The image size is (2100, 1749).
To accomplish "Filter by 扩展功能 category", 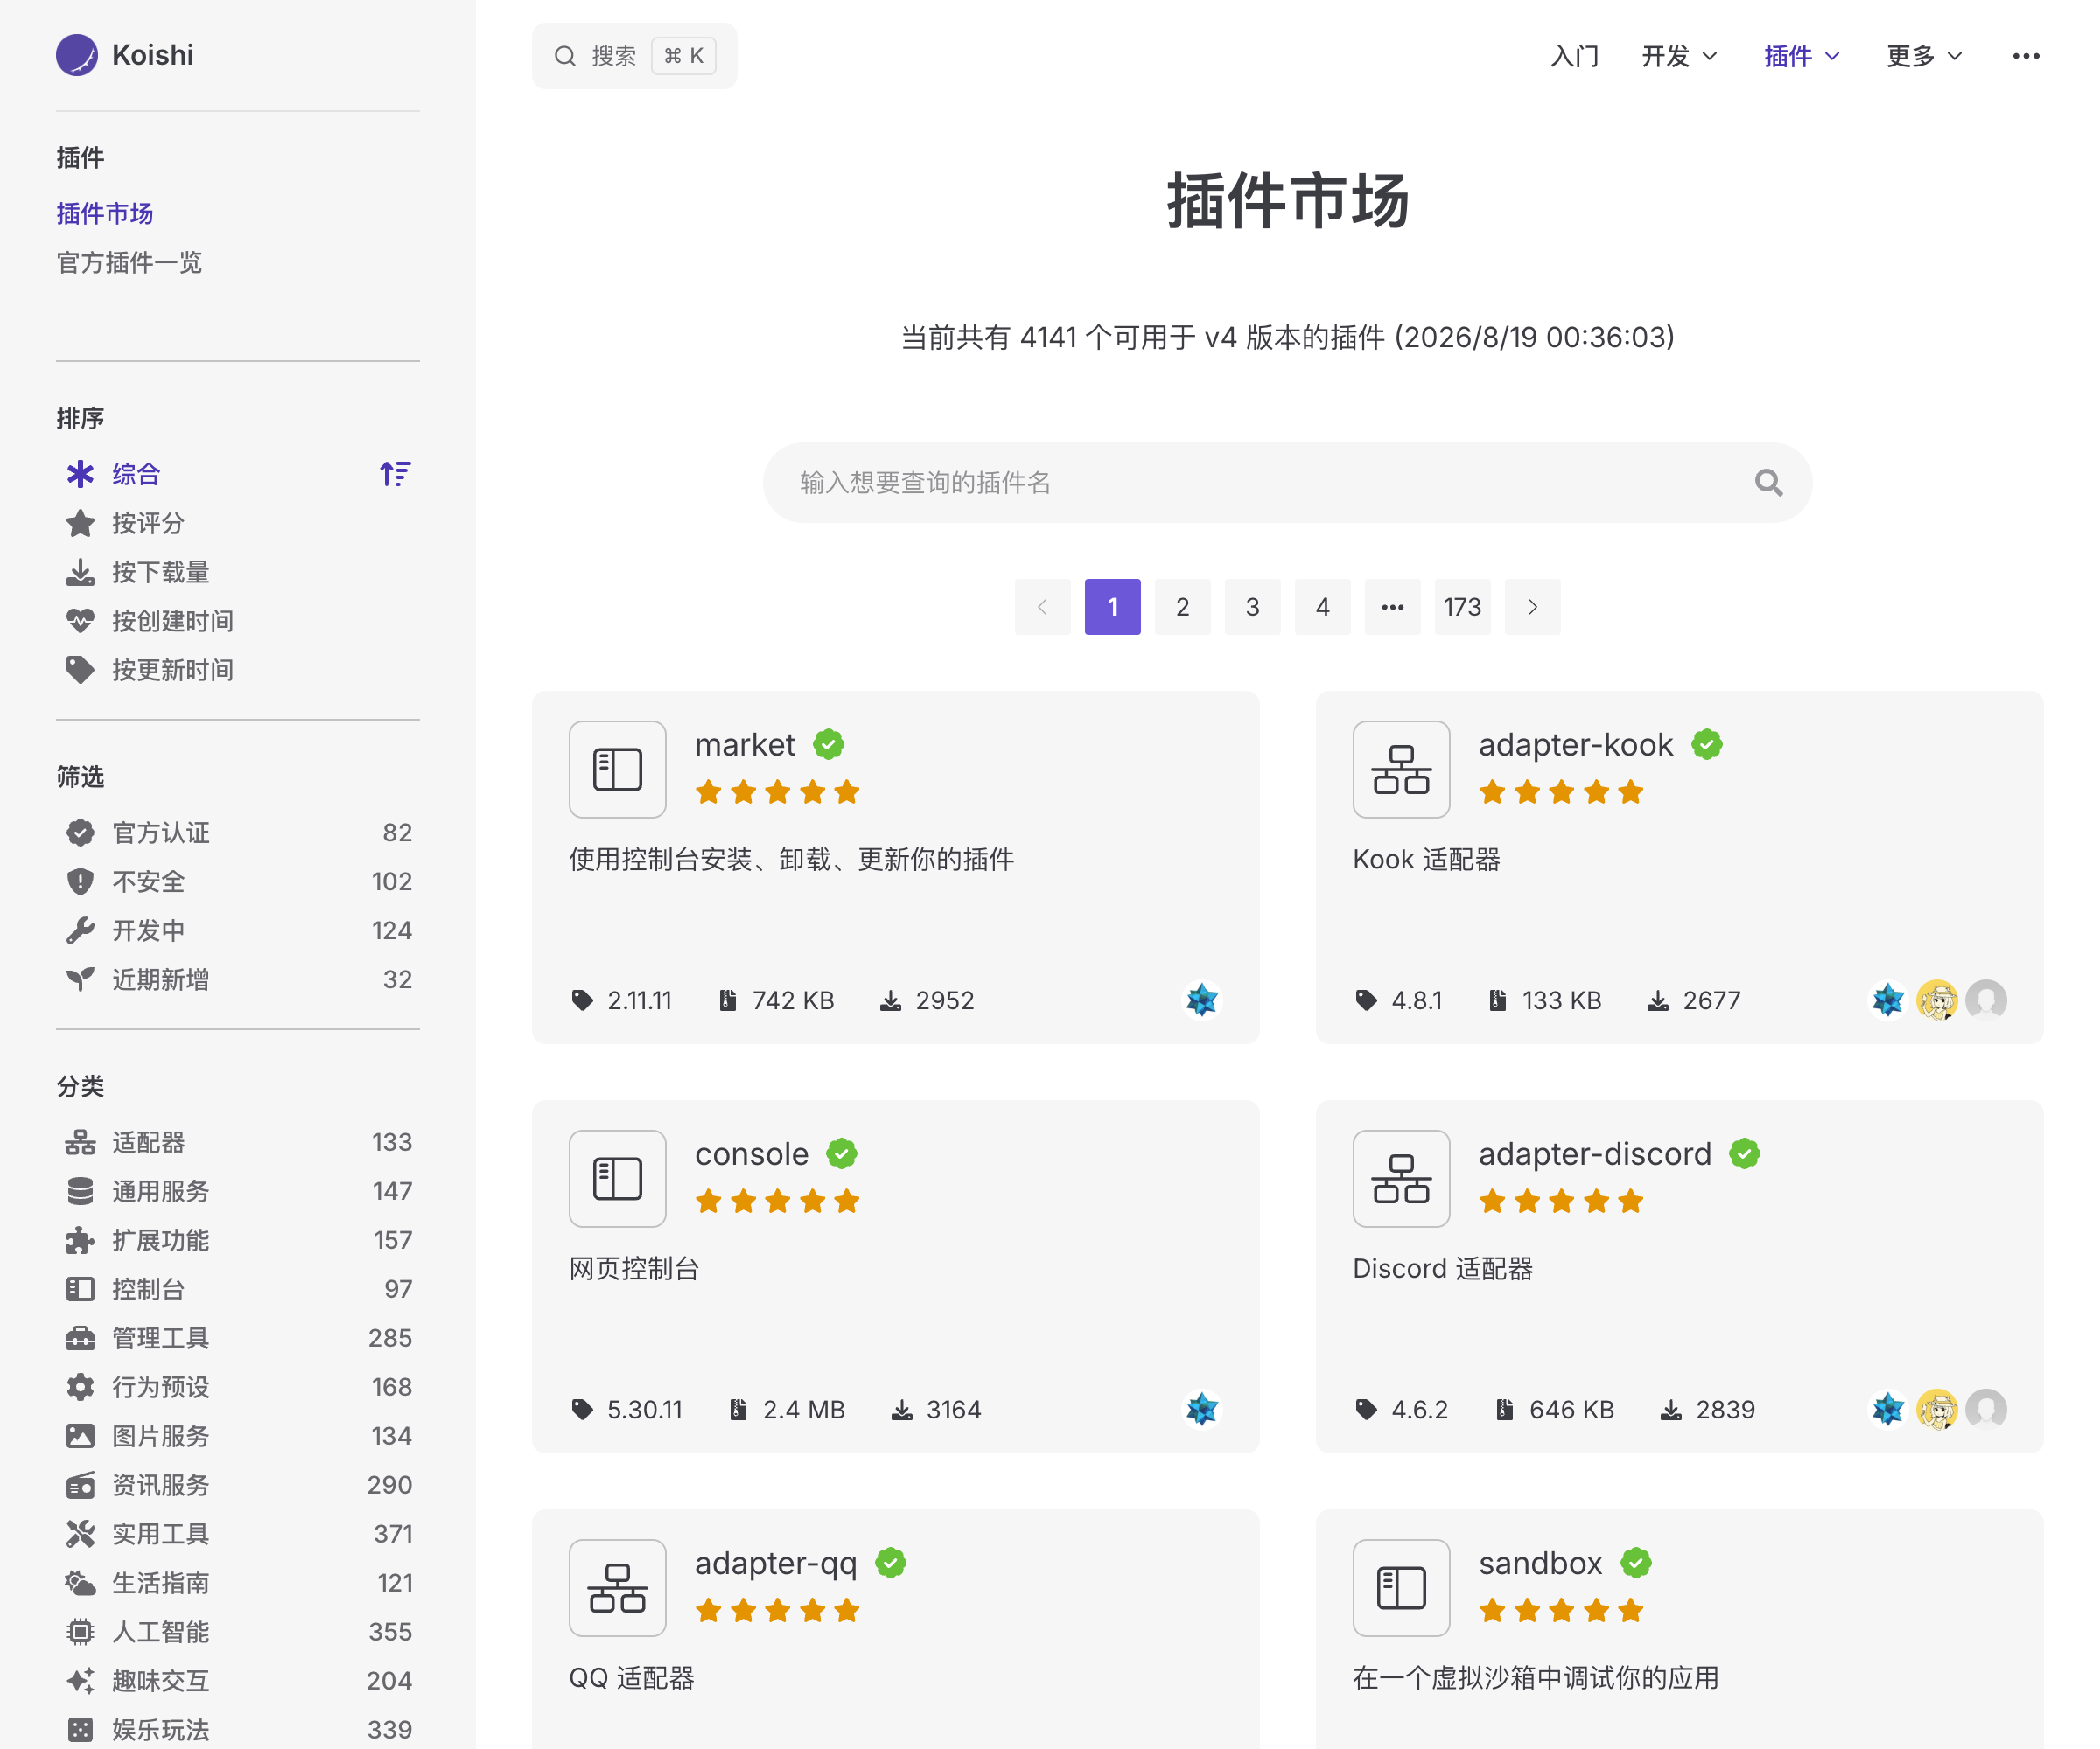I will coord(238,1240).
